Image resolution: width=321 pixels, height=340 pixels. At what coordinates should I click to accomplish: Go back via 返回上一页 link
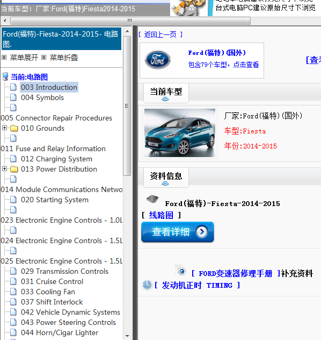coord(160,34)
